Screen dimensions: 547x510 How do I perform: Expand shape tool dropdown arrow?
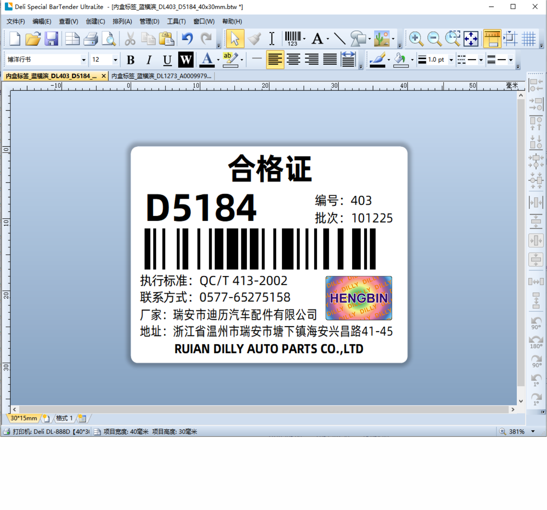[x=370, y=39]
